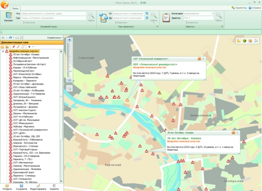This screenshot has height=191, width=262.
Task: Click Редактировать button below the layer list
Action: click(x=38, y=187)
